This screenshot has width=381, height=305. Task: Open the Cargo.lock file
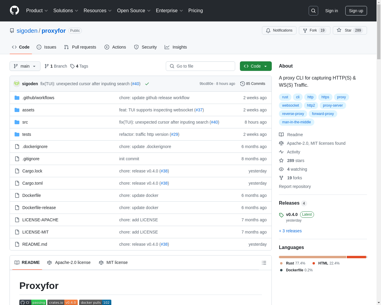pos(32,171)
